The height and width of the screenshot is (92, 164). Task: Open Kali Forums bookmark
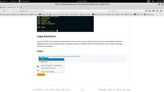point(64,15)
